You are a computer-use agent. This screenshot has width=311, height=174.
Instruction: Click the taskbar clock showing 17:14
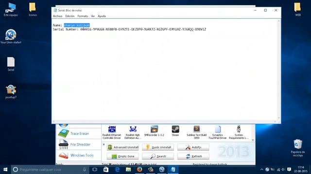point(301,170)
